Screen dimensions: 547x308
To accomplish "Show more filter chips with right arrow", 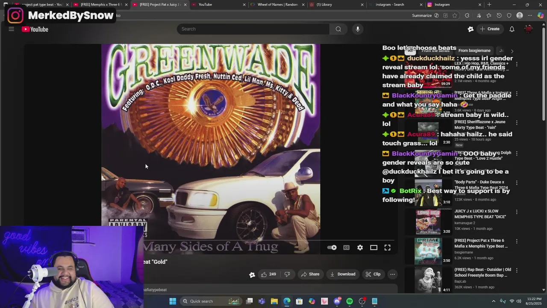I will click(512, 51).
